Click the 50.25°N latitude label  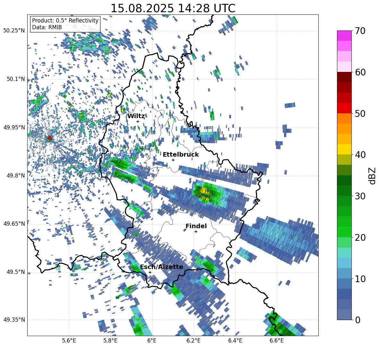(x=14, y=31)
